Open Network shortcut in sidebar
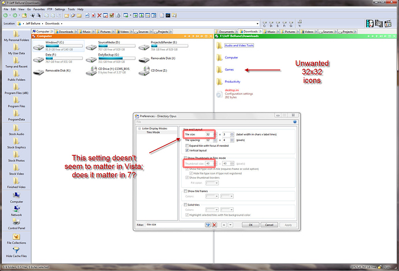Screen dimensions: 399x271 pyautogui.click(x=16, y=211)
